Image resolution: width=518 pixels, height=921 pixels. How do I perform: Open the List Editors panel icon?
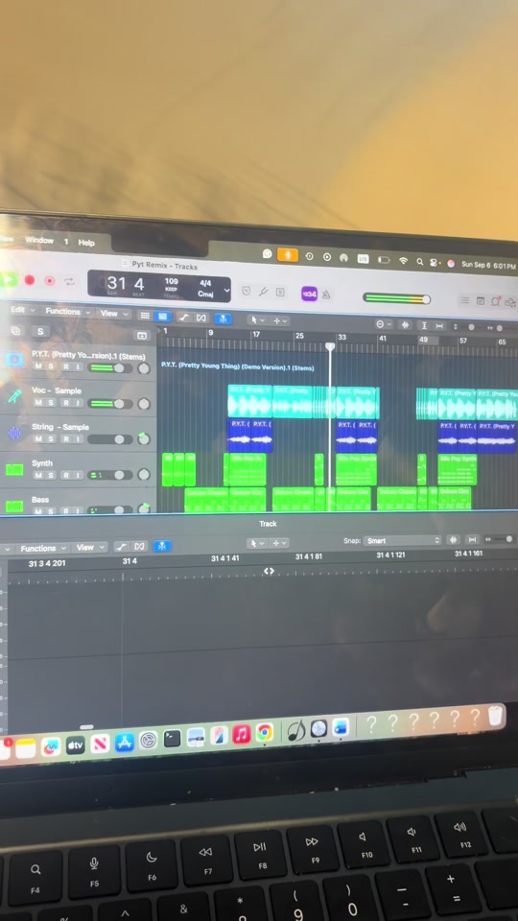pos(464,300)
